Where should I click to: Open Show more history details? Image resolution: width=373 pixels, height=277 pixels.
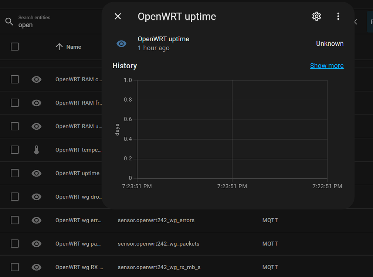(x=327, y=65)
